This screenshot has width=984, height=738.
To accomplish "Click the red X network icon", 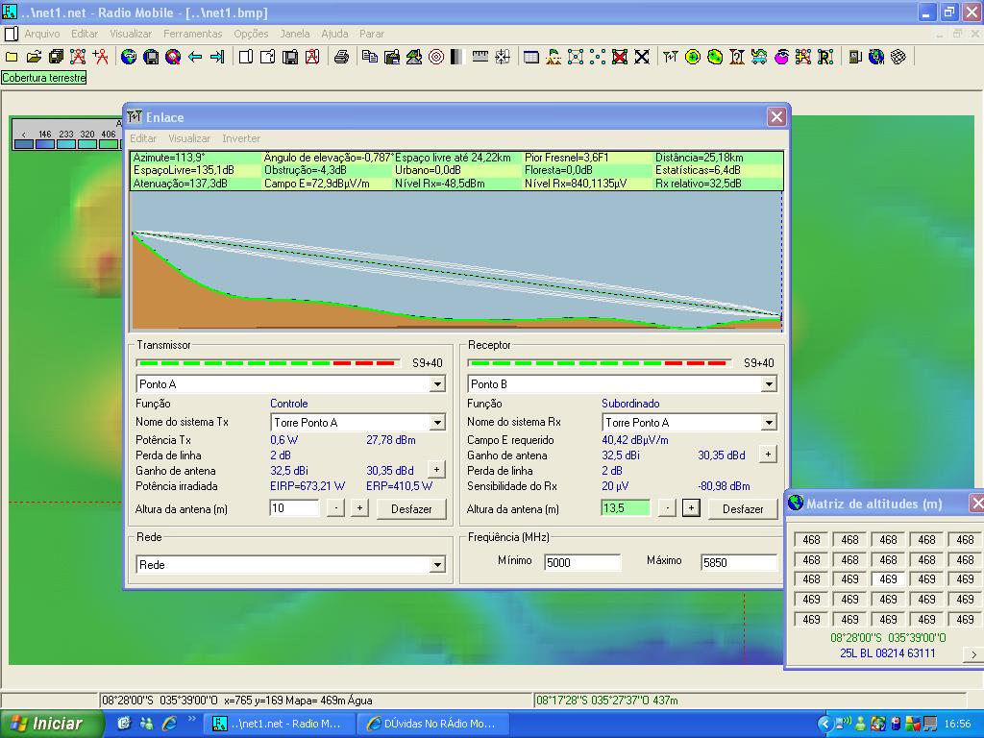I will click(620, 57).
